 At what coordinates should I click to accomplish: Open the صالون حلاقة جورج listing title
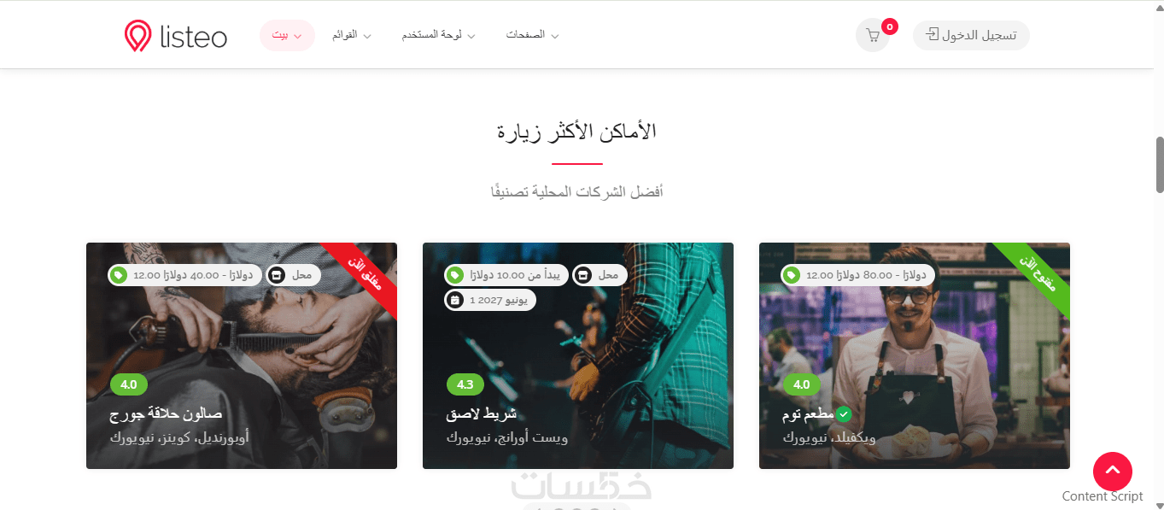click(x=166, y=414)
